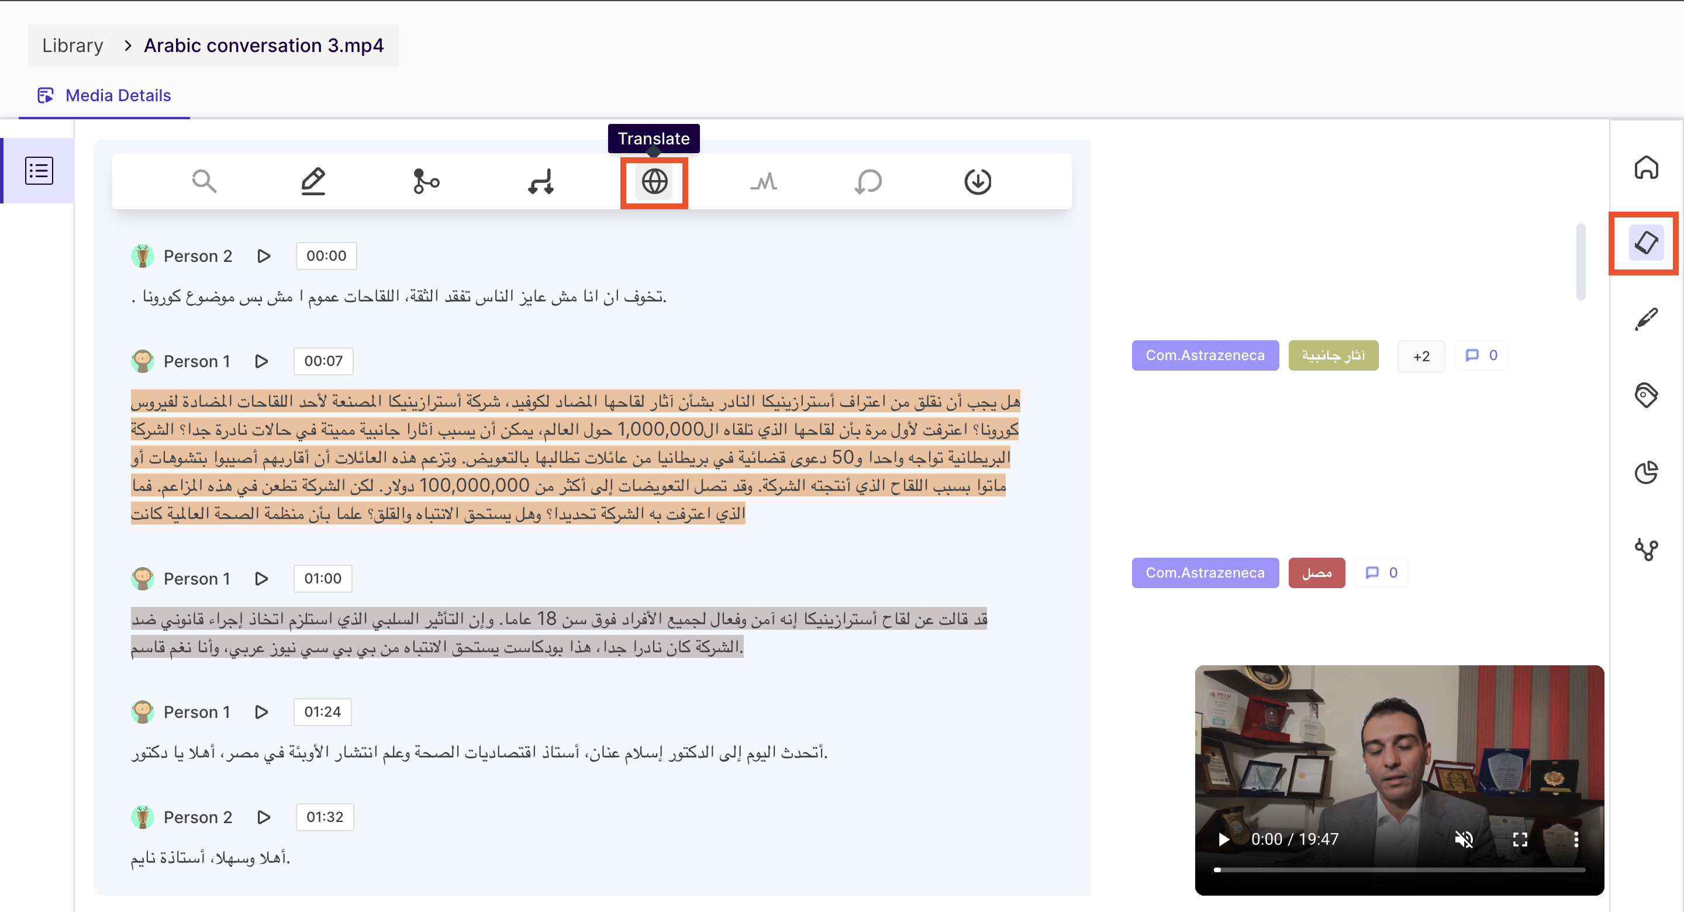The image size is (1684, 912).
Task: Click the waveform analysis toolbar icon
Action: pos(764,181)
